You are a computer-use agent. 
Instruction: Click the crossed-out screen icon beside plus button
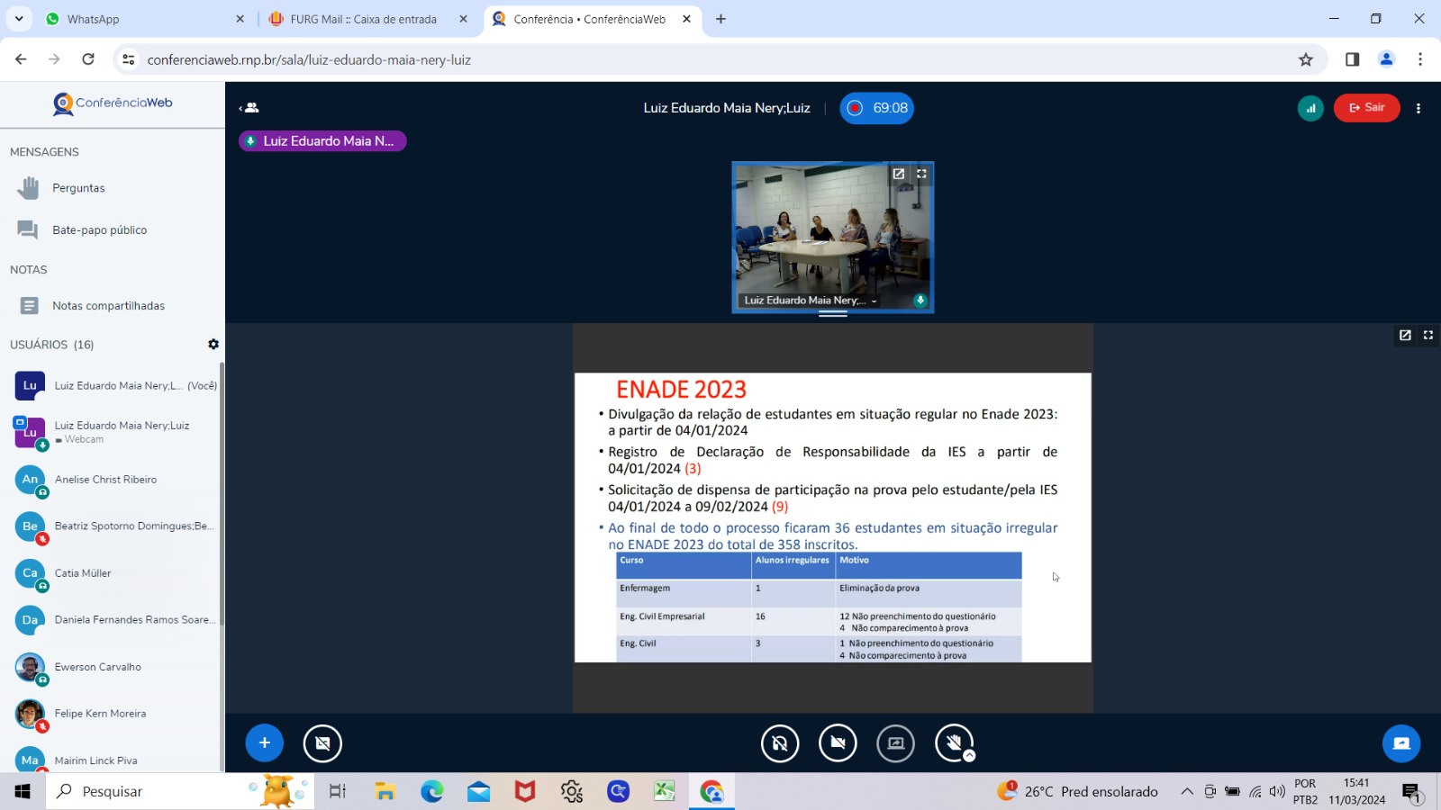(322, 743)
